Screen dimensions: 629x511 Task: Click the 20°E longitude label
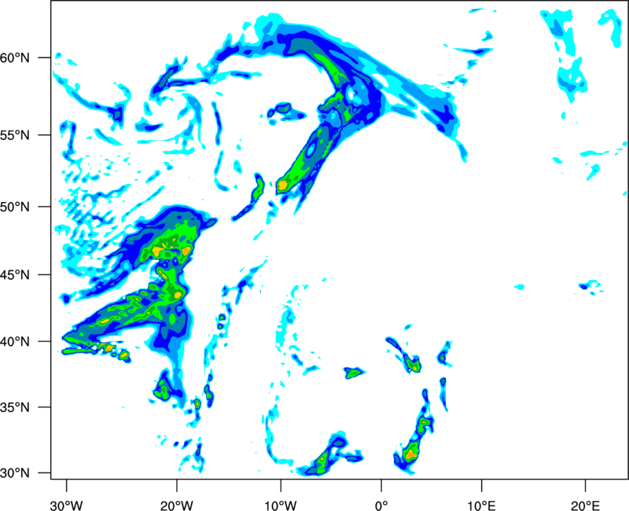click(x=585, y=505)
